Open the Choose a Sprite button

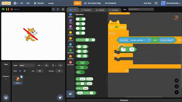click(60, 97)
